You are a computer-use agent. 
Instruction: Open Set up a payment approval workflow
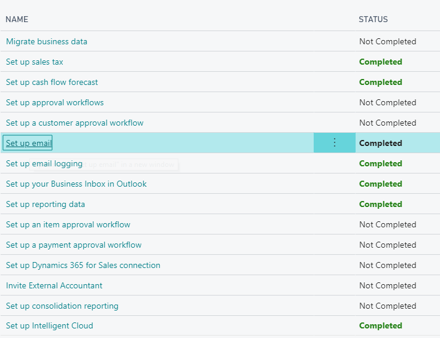pos(74,245)
